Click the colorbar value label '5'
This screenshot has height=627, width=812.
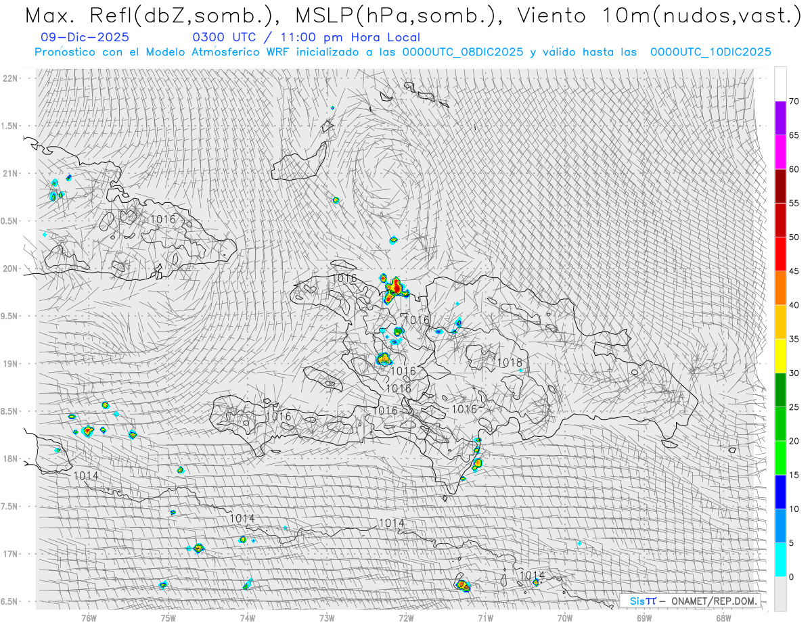791,542
